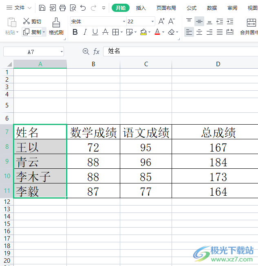Toggle bold formatting

point(75,32)
